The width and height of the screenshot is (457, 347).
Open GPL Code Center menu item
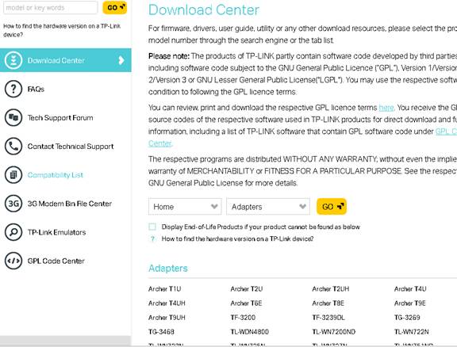[56, 261]
